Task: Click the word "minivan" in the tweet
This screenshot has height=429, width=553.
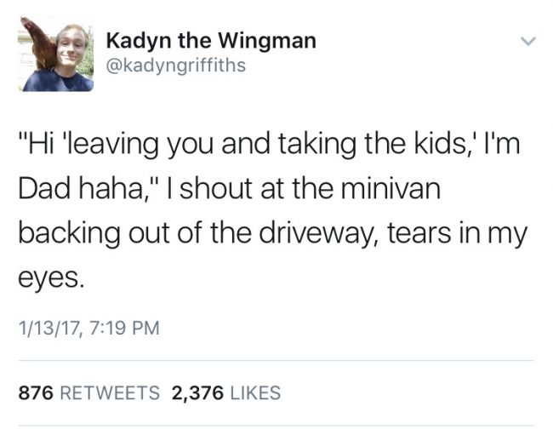Action: [391, 188]
